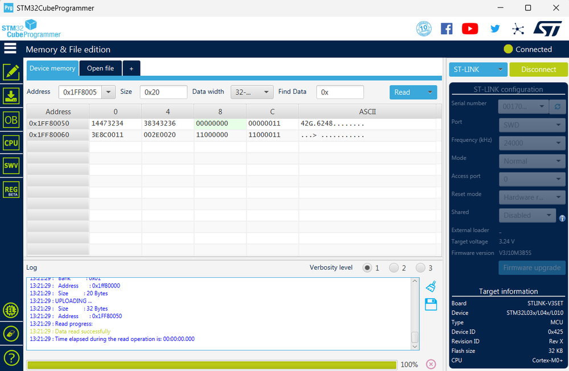Open the Frequency 24000 dropdown

coord(532,143)
